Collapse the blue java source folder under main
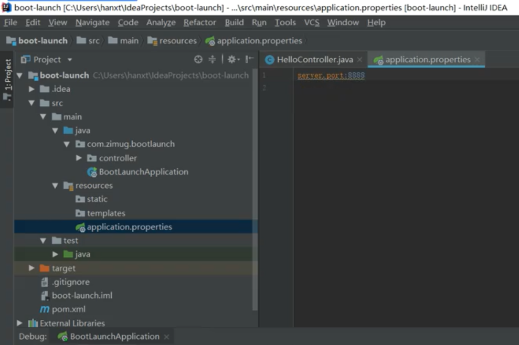519x345 pixels. pyautogui.click(x=55, y=131)
